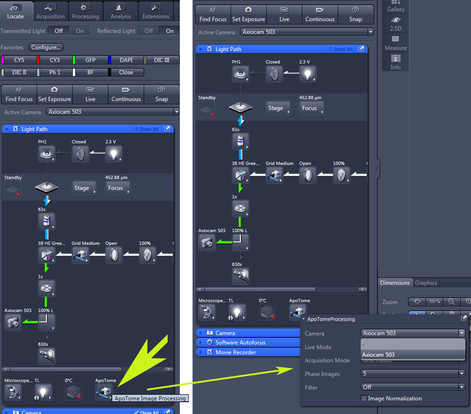Open the Filter dropdown set to Off
Image resolution: width=471 pixels, height=414 pixels.
click(413, 387)
